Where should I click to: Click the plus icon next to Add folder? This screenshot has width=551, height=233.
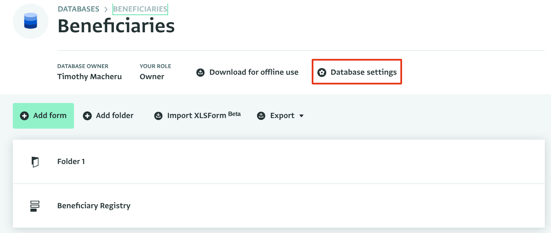(87, 116)
